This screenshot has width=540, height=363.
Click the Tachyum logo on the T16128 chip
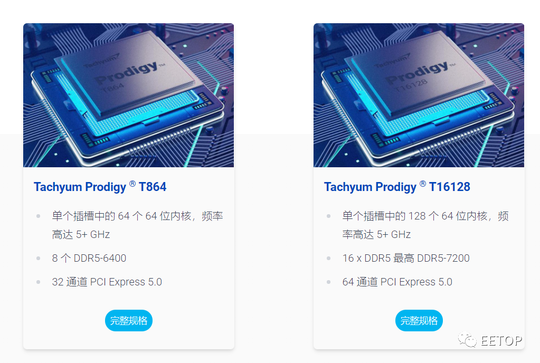pos(392,61)
